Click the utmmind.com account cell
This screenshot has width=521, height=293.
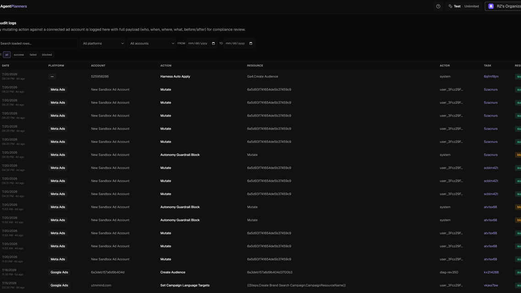(x=101, y=285)
